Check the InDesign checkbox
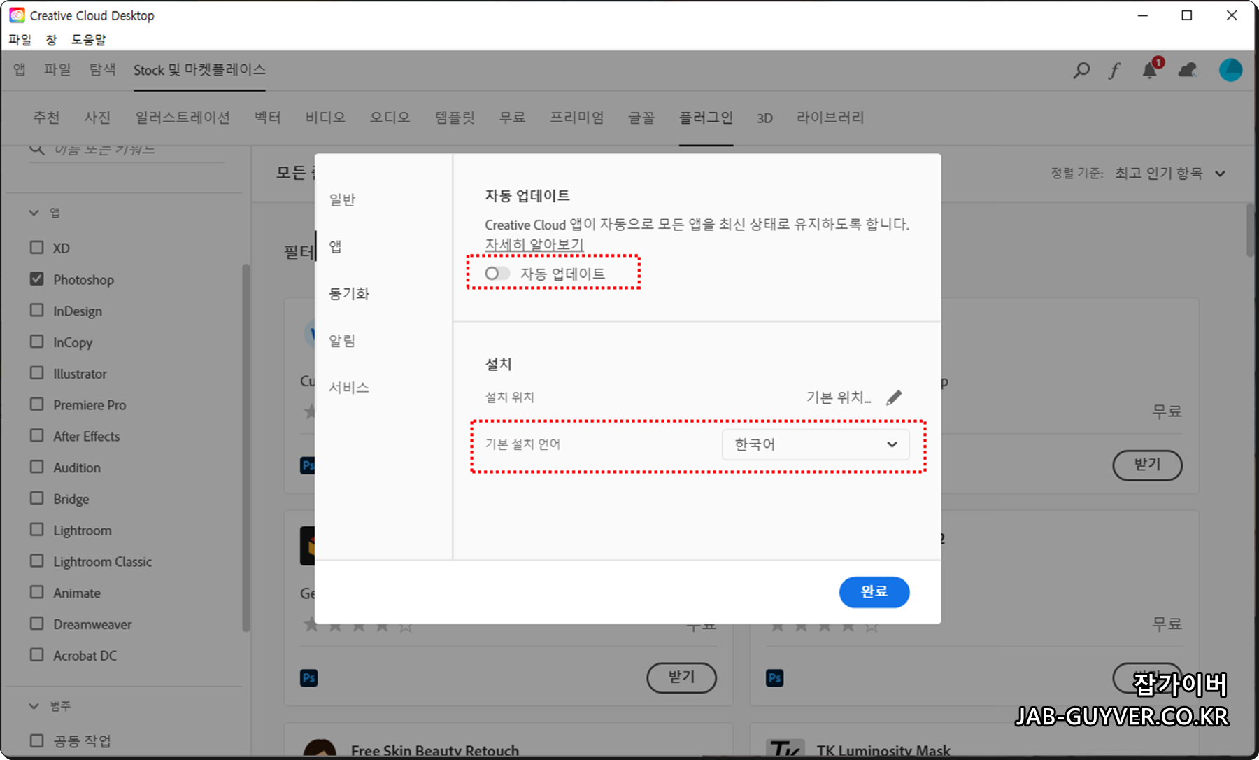This screenshot has width=1259, height=760. click(37, 310)
